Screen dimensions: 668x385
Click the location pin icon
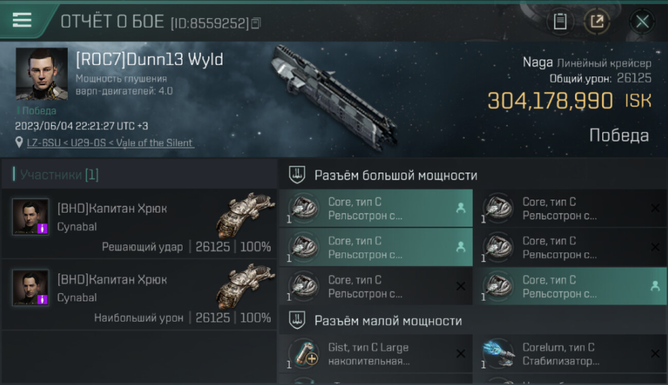[20, 143]
